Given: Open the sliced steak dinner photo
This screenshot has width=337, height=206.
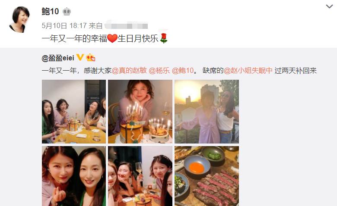Looking at the screenshot, I should pyautogui.click(x=207, y=176).
